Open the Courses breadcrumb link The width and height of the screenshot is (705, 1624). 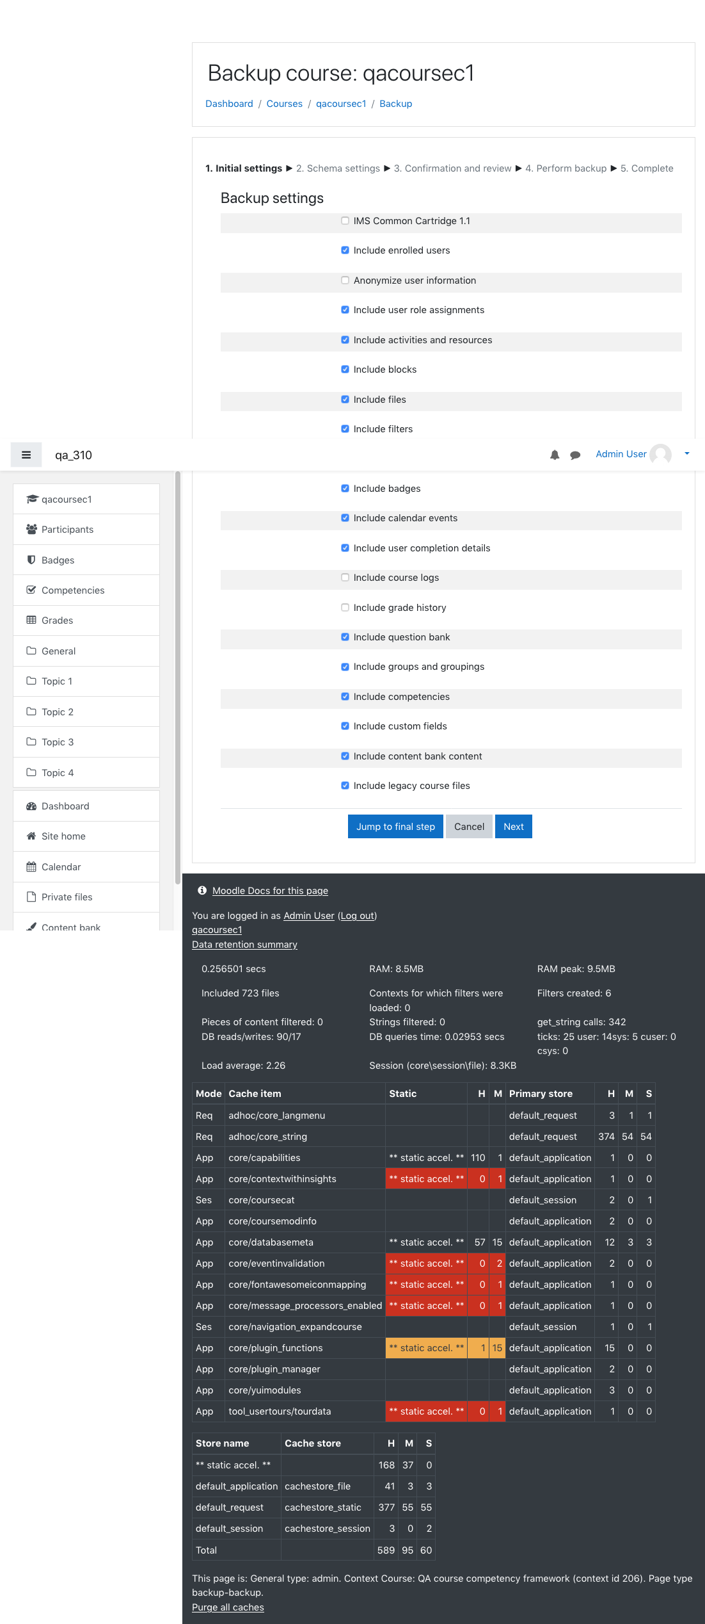(285, 104)
